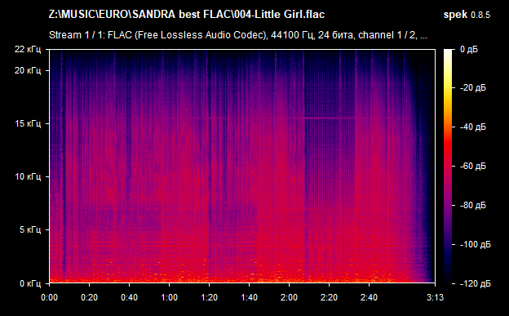Screen dimensions: 509x316
Task: Click the '-100 дБ' level scale label
Action: point(475,244)
